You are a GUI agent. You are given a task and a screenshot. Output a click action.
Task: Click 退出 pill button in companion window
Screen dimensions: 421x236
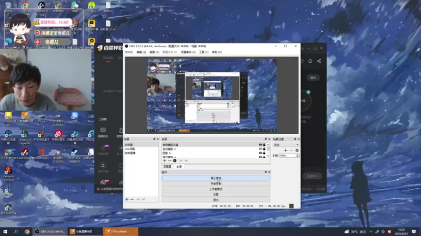click(313, 78)
